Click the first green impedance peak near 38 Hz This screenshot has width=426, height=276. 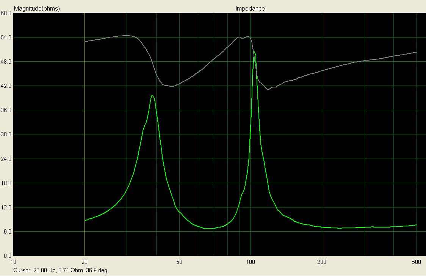pyautogui.click(x=152, y=96)
